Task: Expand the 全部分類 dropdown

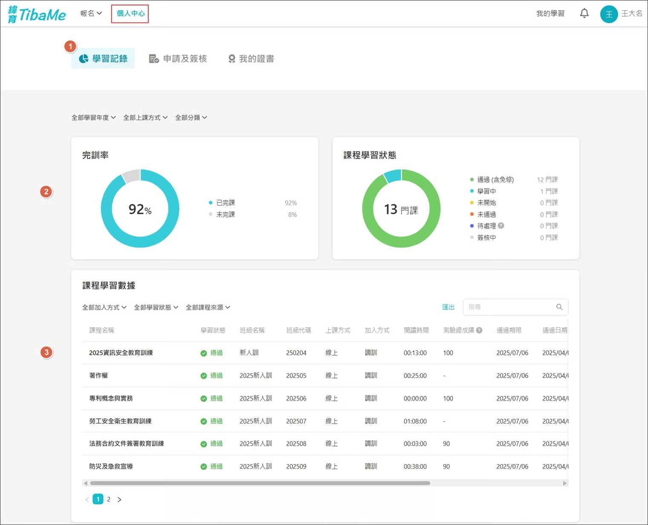Action: (x=191, y=118)
